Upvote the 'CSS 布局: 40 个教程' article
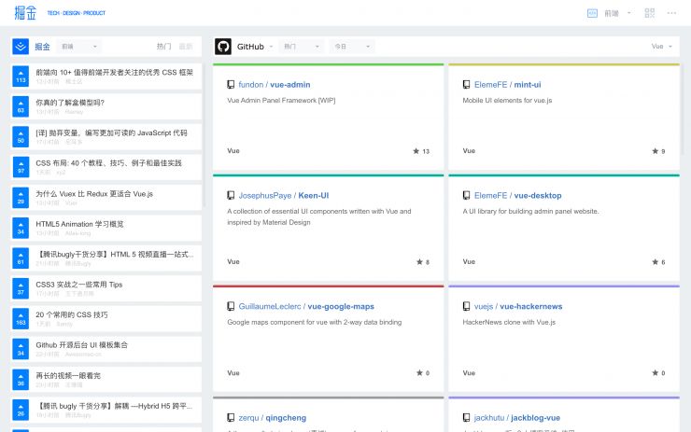 (x=21, y=167)
